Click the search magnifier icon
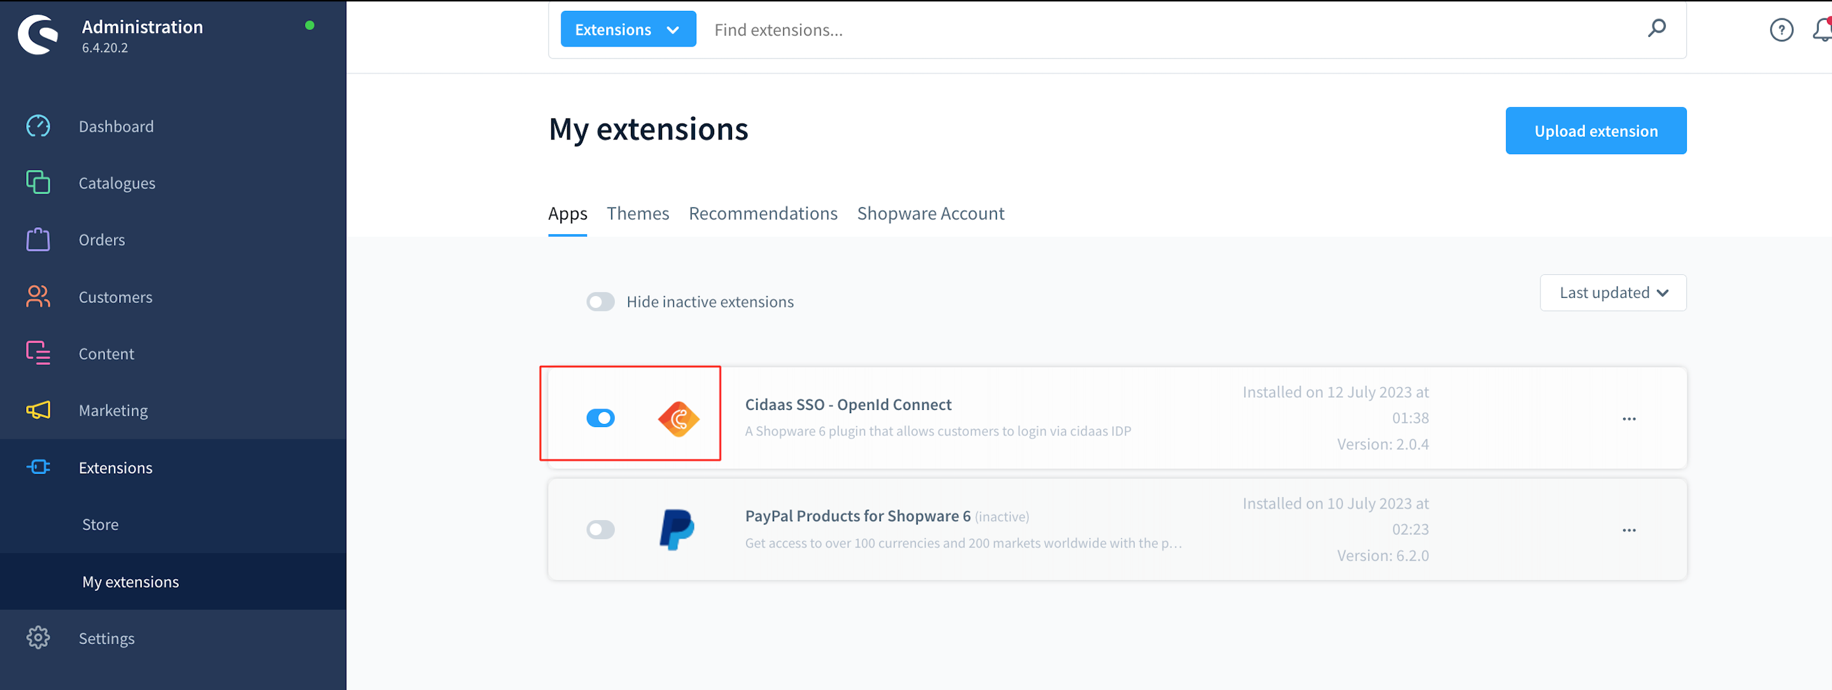Image resolution: width=1832 pixels, height=690 pixels. pos(1656,29)
